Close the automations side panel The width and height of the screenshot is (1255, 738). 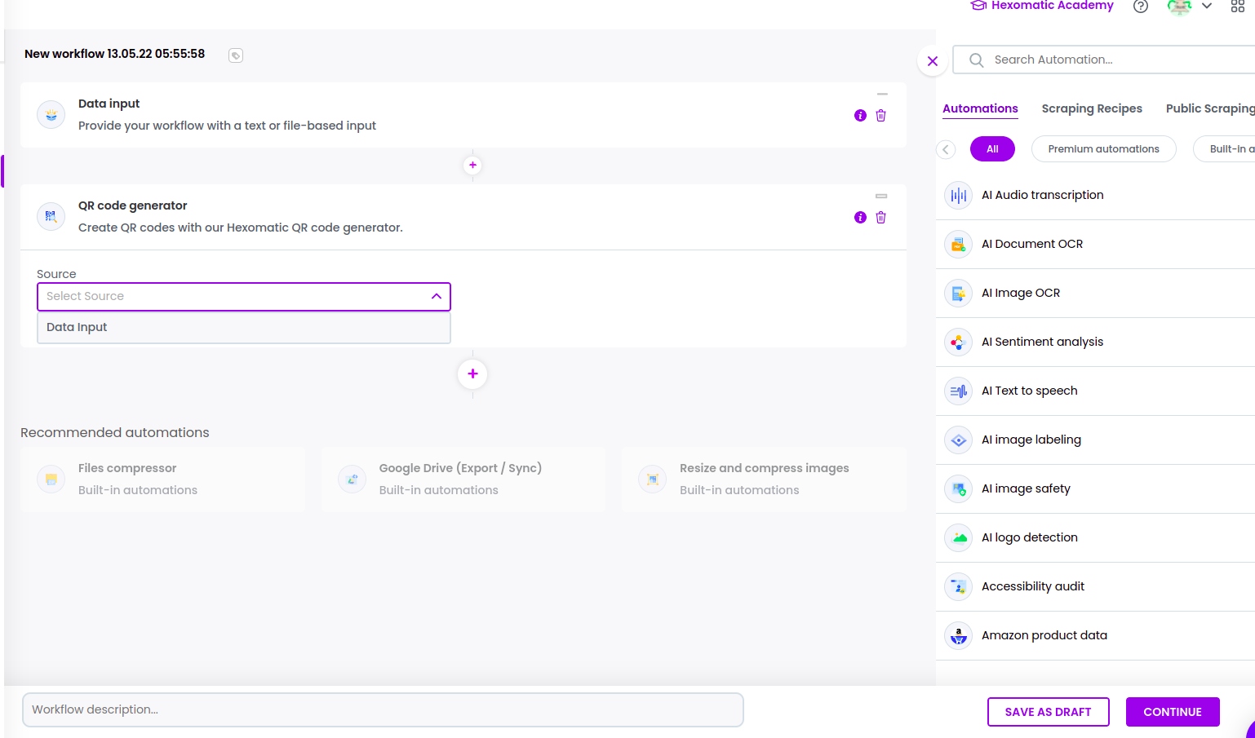(x=933, y=61)
